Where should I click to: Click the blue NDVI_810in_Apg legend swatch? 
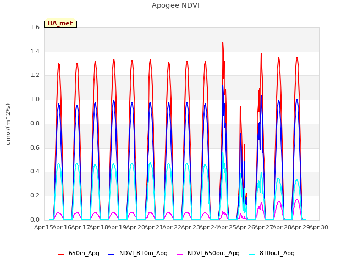(x=111, y=254)
